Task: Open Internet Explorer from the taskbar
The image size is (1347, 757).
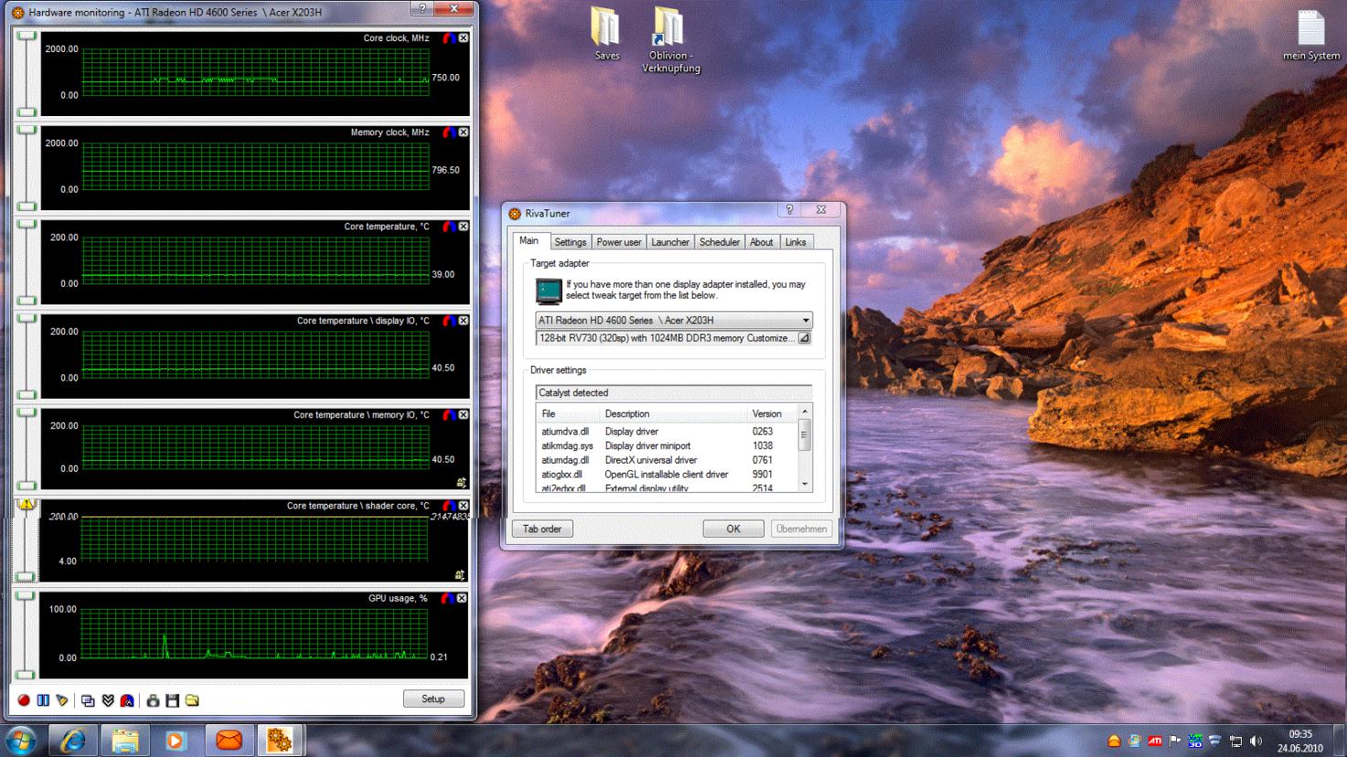Action: (72, 740)
